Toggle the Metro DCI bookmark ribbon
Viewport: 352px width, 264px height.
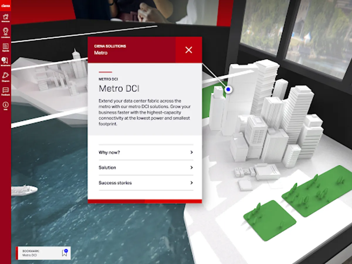coord(64,253)
